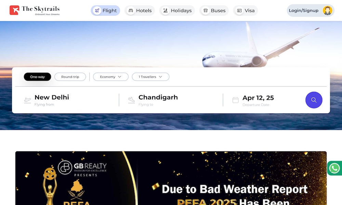
Task: Click the calendar icon for departure date
Action: (235, 100)
